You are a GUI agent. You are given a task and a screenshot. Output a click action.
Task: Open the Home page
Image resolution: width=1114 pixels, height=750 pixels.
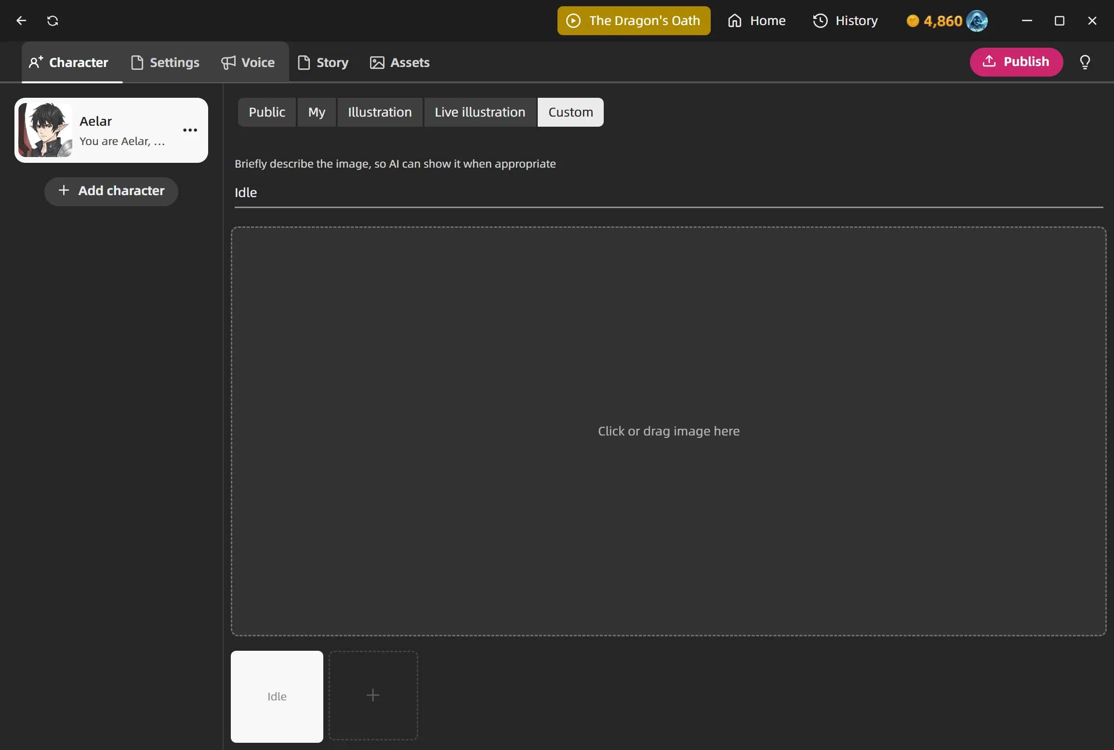756,21
